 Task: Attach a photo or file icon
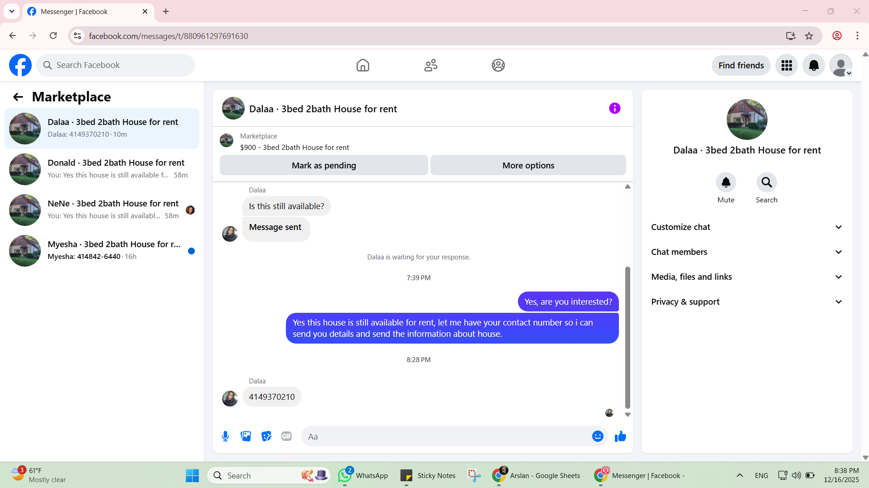[x=246, y=436]
